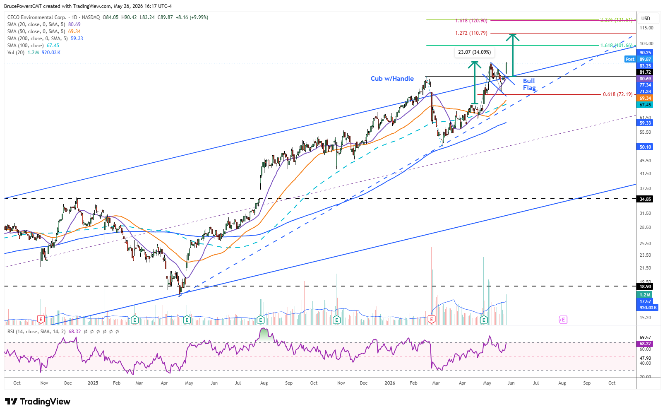Select the CECO Environmental Corp. symbol title
Screen dimensions: 665x414
[x=37, y=17]
